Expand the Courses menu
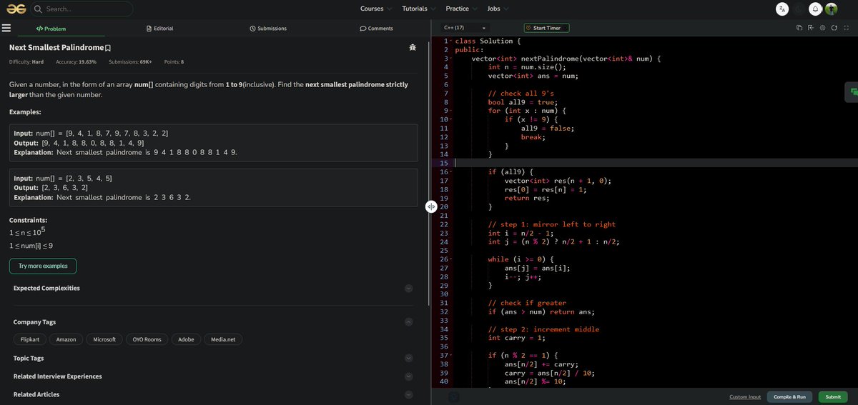The image size is (858, 405). pyautogui.click(x=376, y=9)
